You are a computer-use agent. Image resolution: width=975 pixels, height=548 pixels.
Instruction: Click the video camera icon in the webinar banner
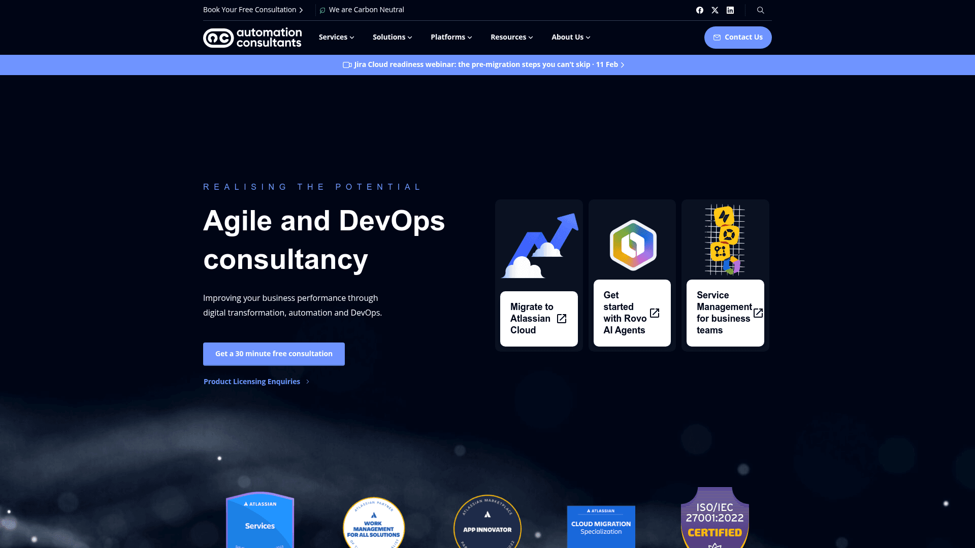(346, 64)
